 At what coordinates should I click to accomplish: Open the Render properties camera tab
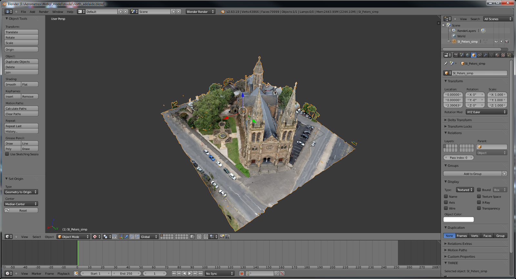coord(456,55)
